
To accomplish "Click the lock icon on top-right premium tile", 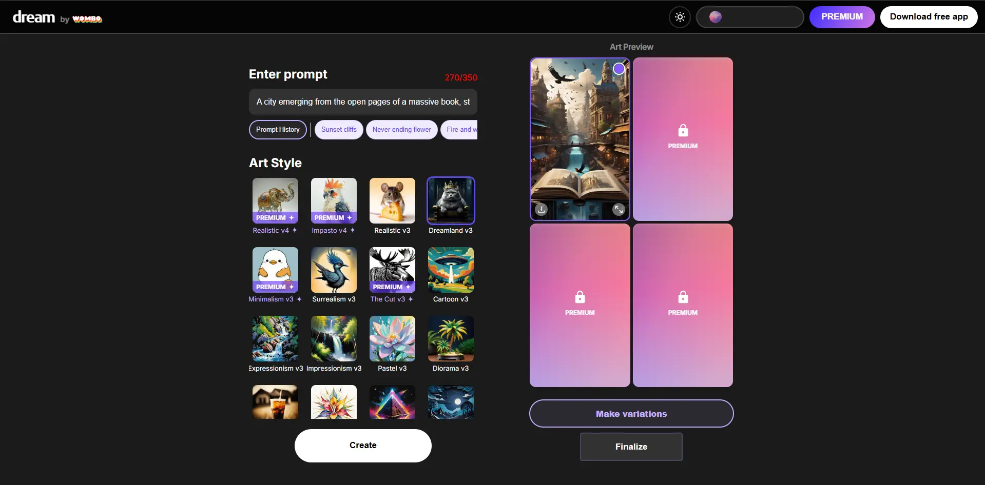I will [x=683, y=131].
